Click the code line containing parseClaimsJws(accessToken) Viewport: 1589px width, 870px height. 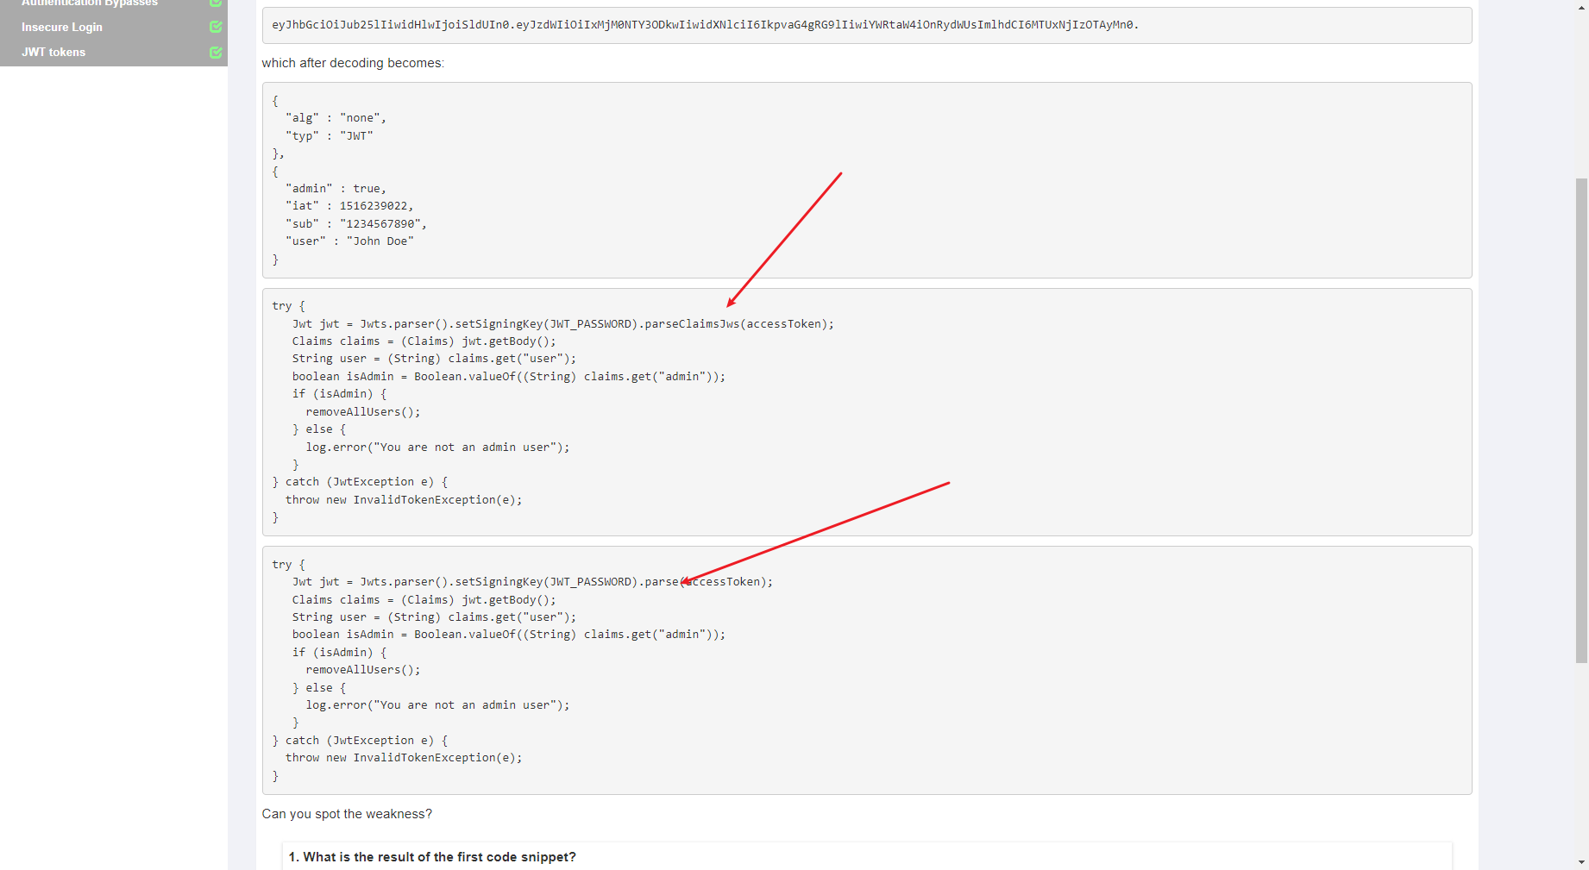coord(563,324)
